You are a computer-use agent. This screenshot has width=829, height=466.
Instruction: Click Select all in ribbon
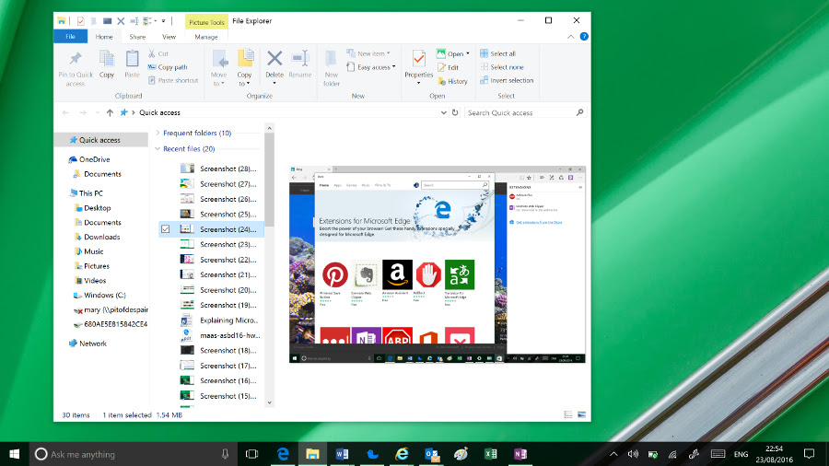[x=497, y=53]
